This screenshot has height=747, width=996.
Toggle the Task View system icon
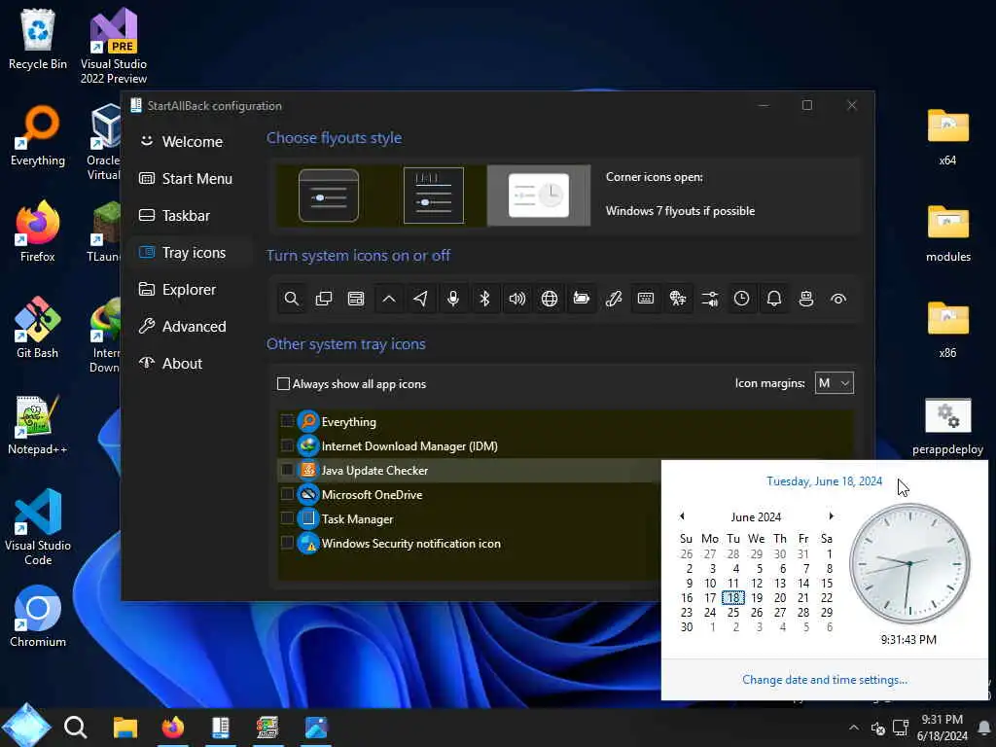[324, 299]
